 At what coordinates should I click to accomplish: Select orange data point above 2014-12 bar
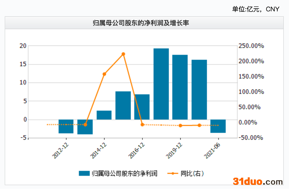click(x=104, y=74)
